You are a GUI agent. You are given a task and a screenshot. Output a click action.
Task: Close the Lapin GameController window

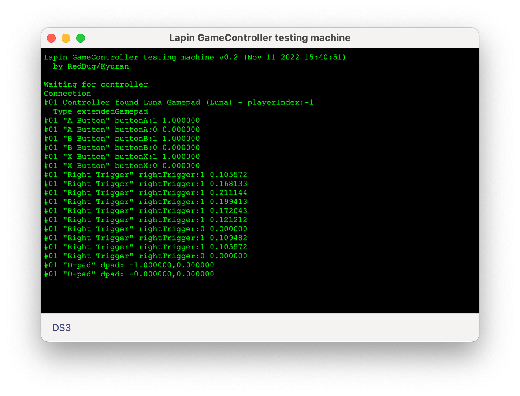[51, 38]
